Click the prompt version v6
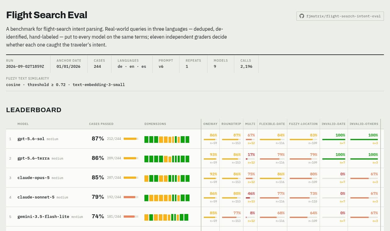This screenshot has height=231, width=390. click(x=161, y=66)
